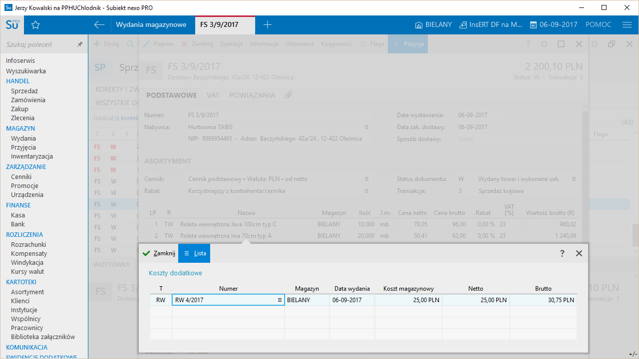Click the Subiekt nexo PRO logo
639x359 pixels.
click(x=12, y=25)
